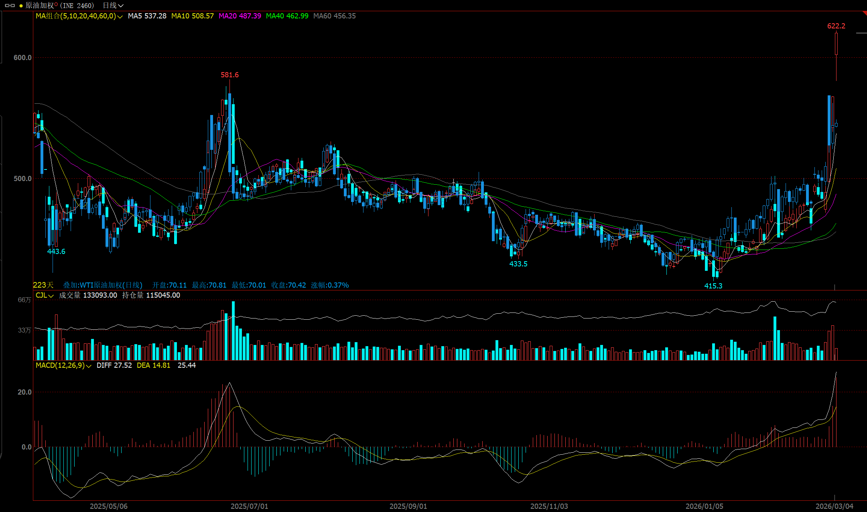Click the 581.6 peak price marker
Screen dimensions: 867x512
tap(229, 75)
